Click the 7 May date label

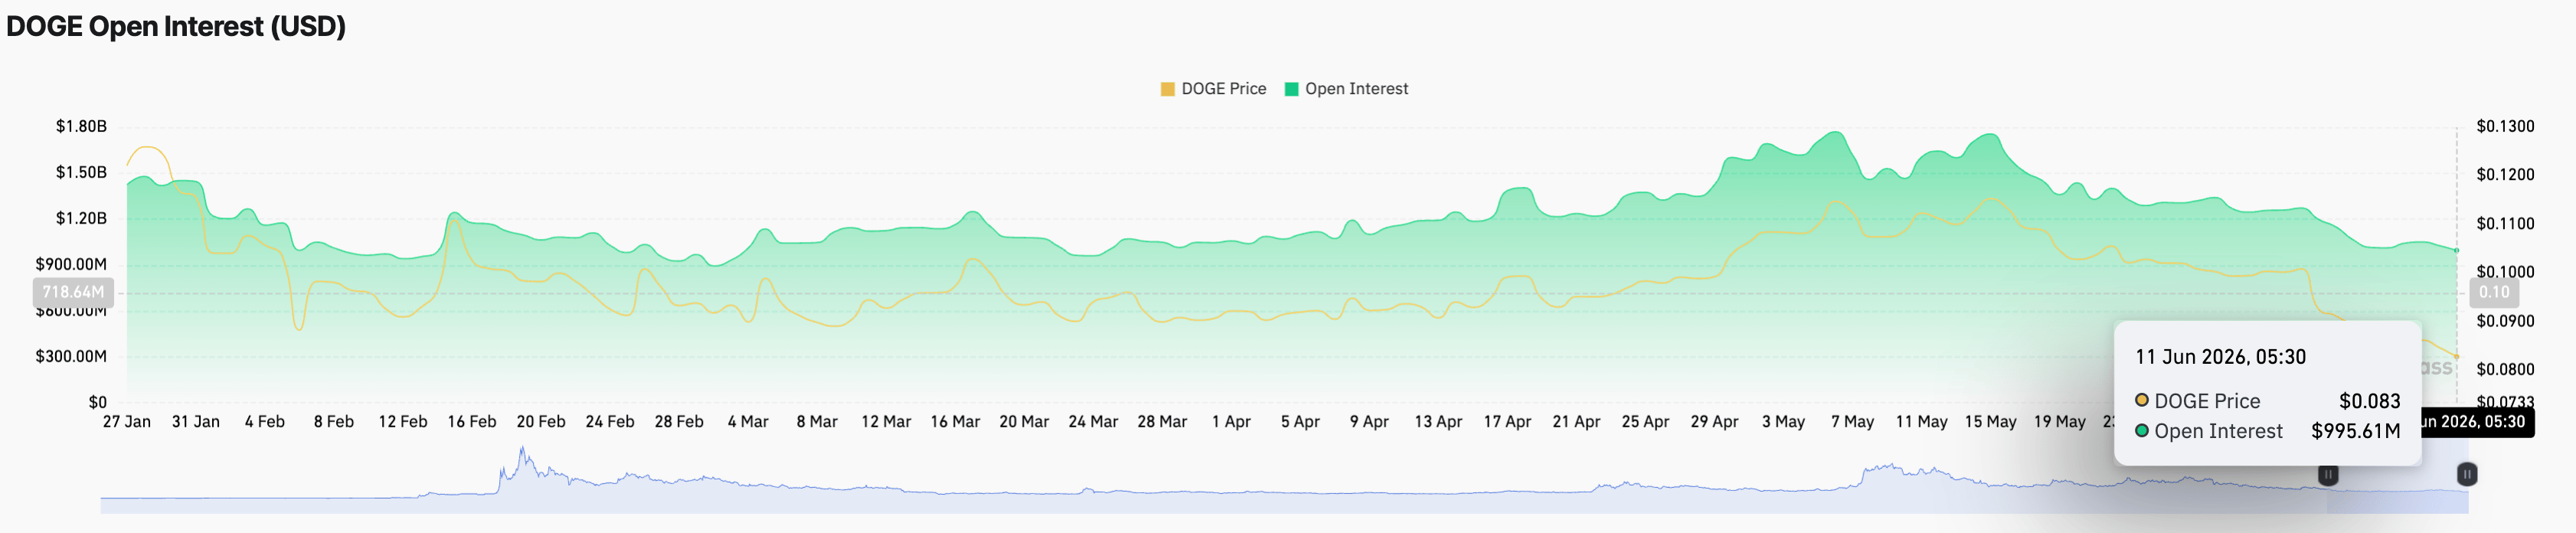pos(1852,422)
